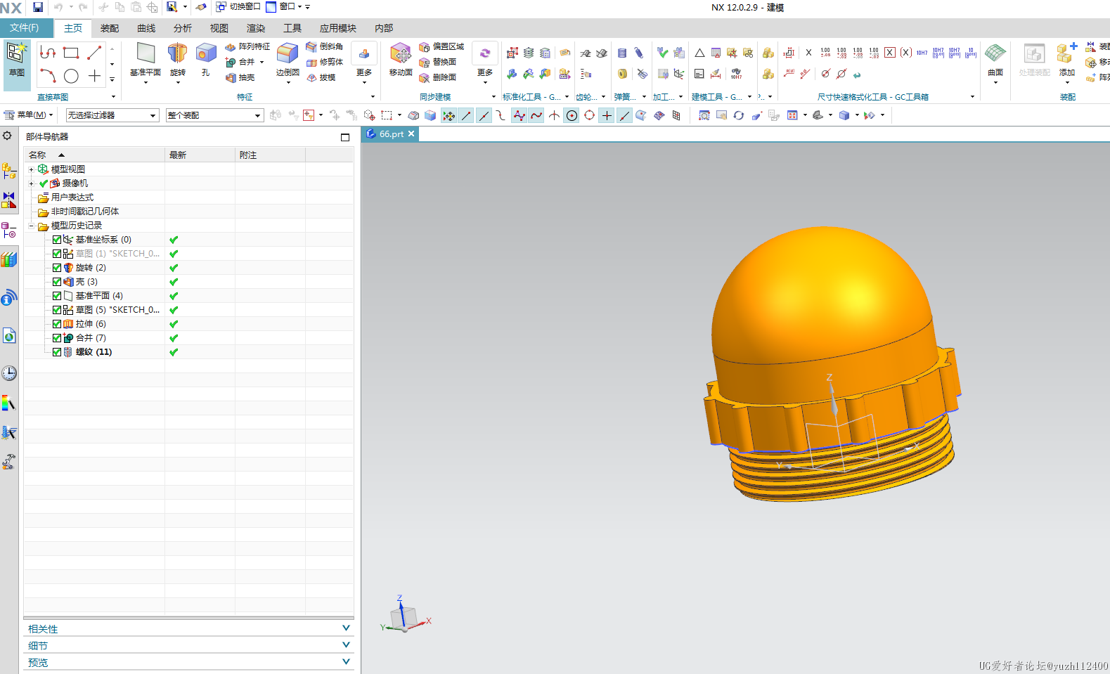Switch to the 曲线 ribbon tab
The width and height of the screenshot is (1110, 674).
(146, 28)
